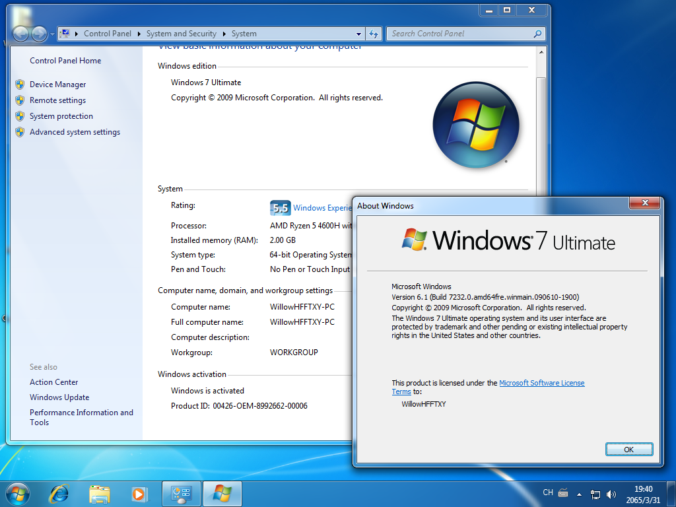Go forward using the Forward arrow button
676x507 pixels.
click(39, 34)
